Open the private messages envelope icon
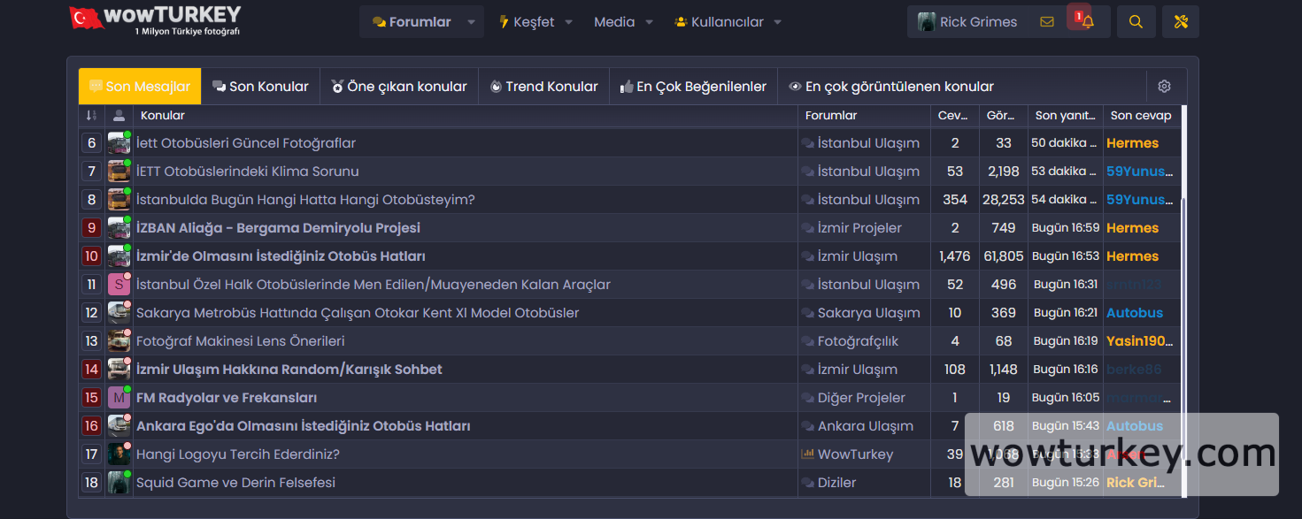Image resolution: width=1302 pixels, height=519 pixels. pos(1047,19)
